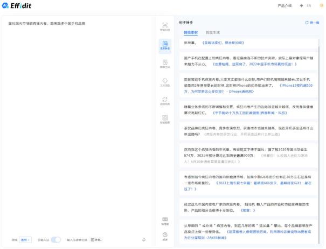
Task: Click 换一换 to refresh suggestions
Action: point(313,23)
